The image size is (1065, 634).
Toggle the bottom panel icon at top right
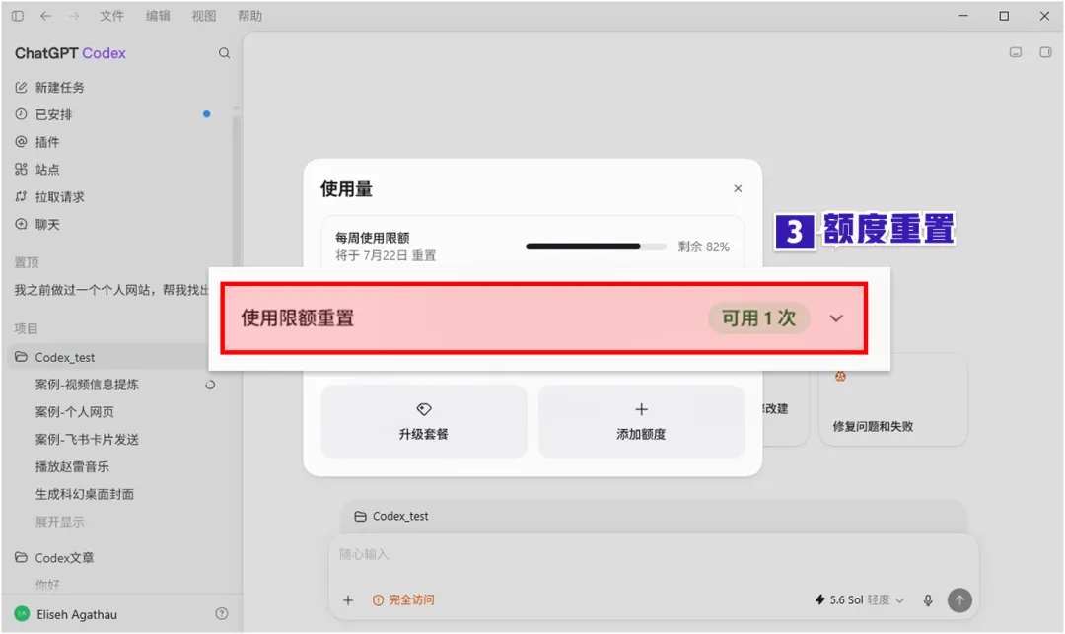1016,52
